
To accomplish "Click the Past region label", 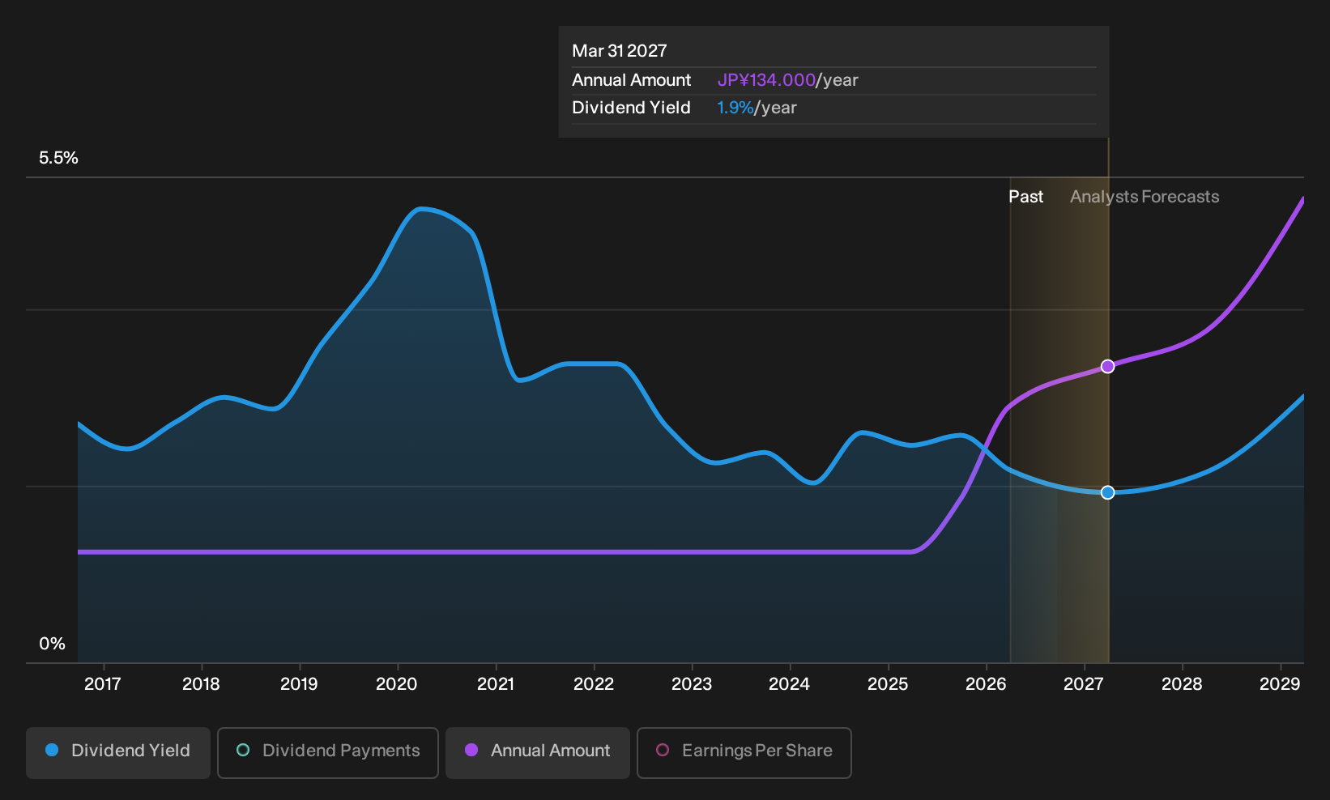I will tap(1025, 197).
